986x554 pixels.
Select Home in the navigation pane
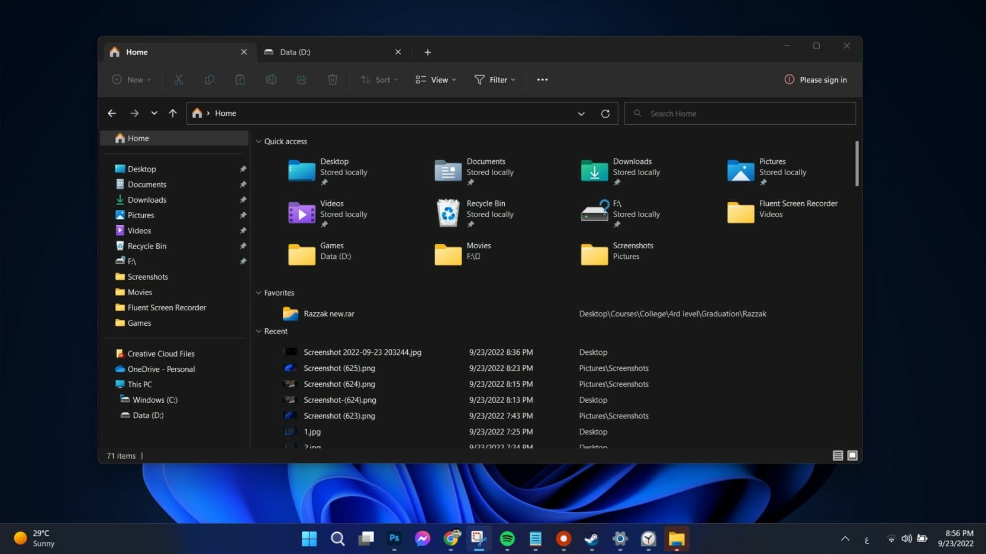[x=174, y=138]
